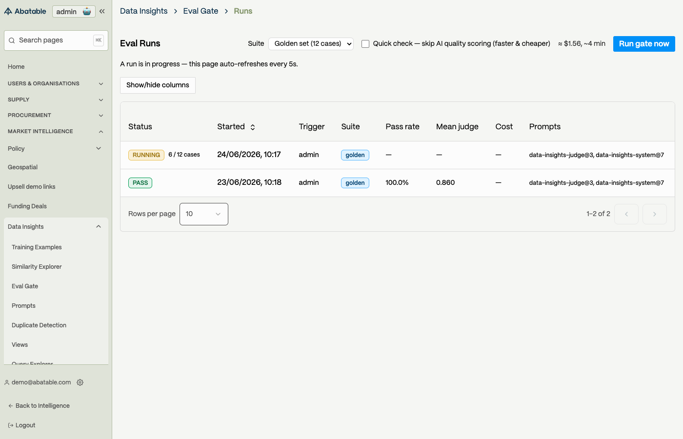Open Prompts page in sidebar

point(23,306)
